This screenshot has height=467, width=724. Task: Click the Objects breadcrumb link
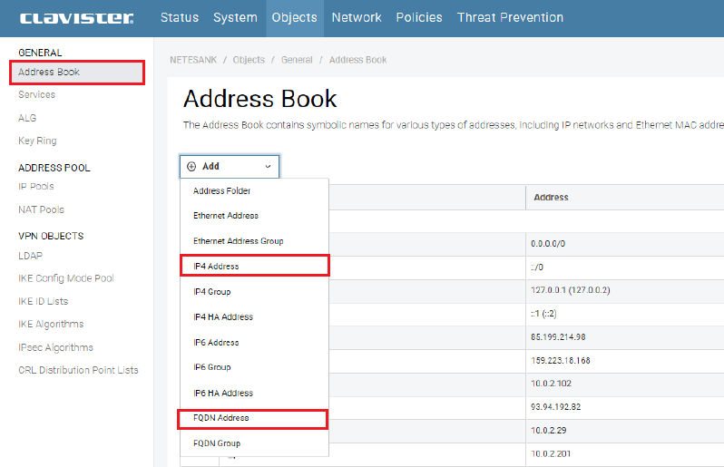pos(249,60)
